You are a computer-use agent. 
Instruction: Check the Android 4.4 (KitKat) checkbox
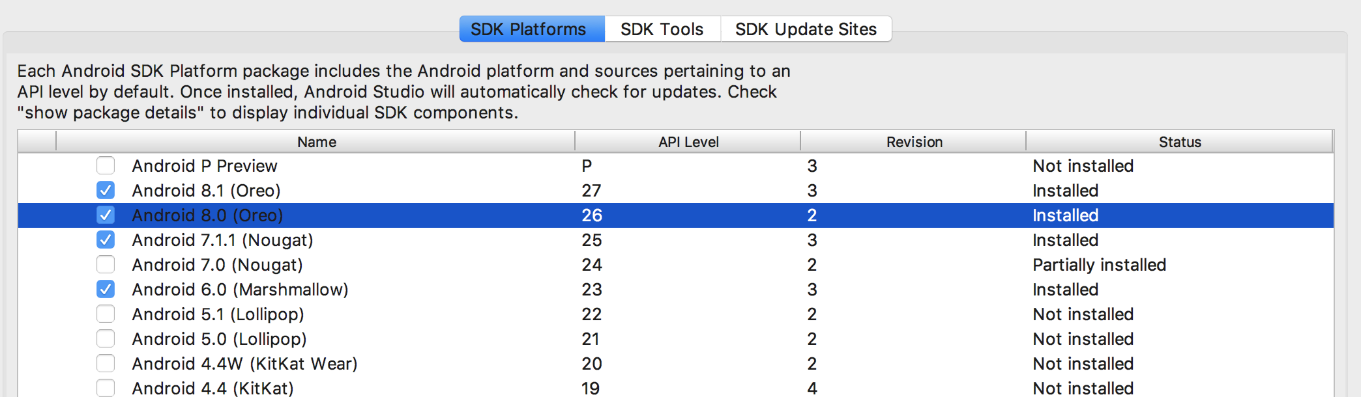tap(106, 388)
